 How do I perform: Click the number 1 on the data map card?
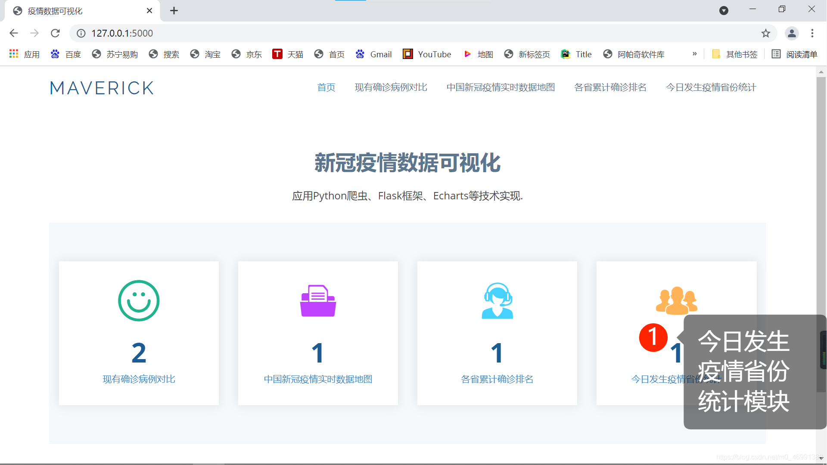click(x=317, y=353)
